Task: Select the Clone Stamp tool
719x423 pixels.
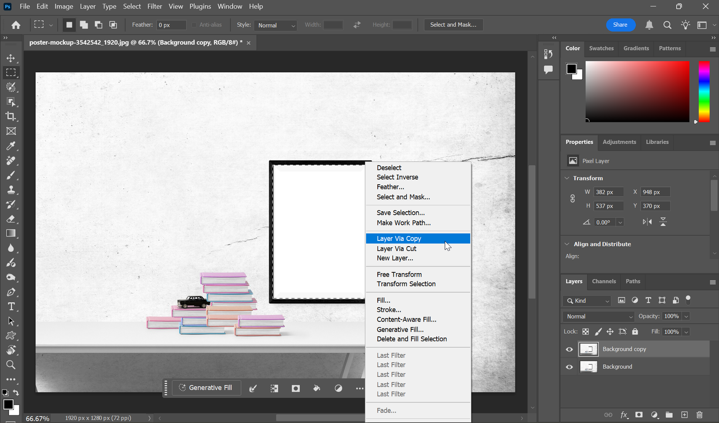Action: pyautogui.click(x=11, y=190)
